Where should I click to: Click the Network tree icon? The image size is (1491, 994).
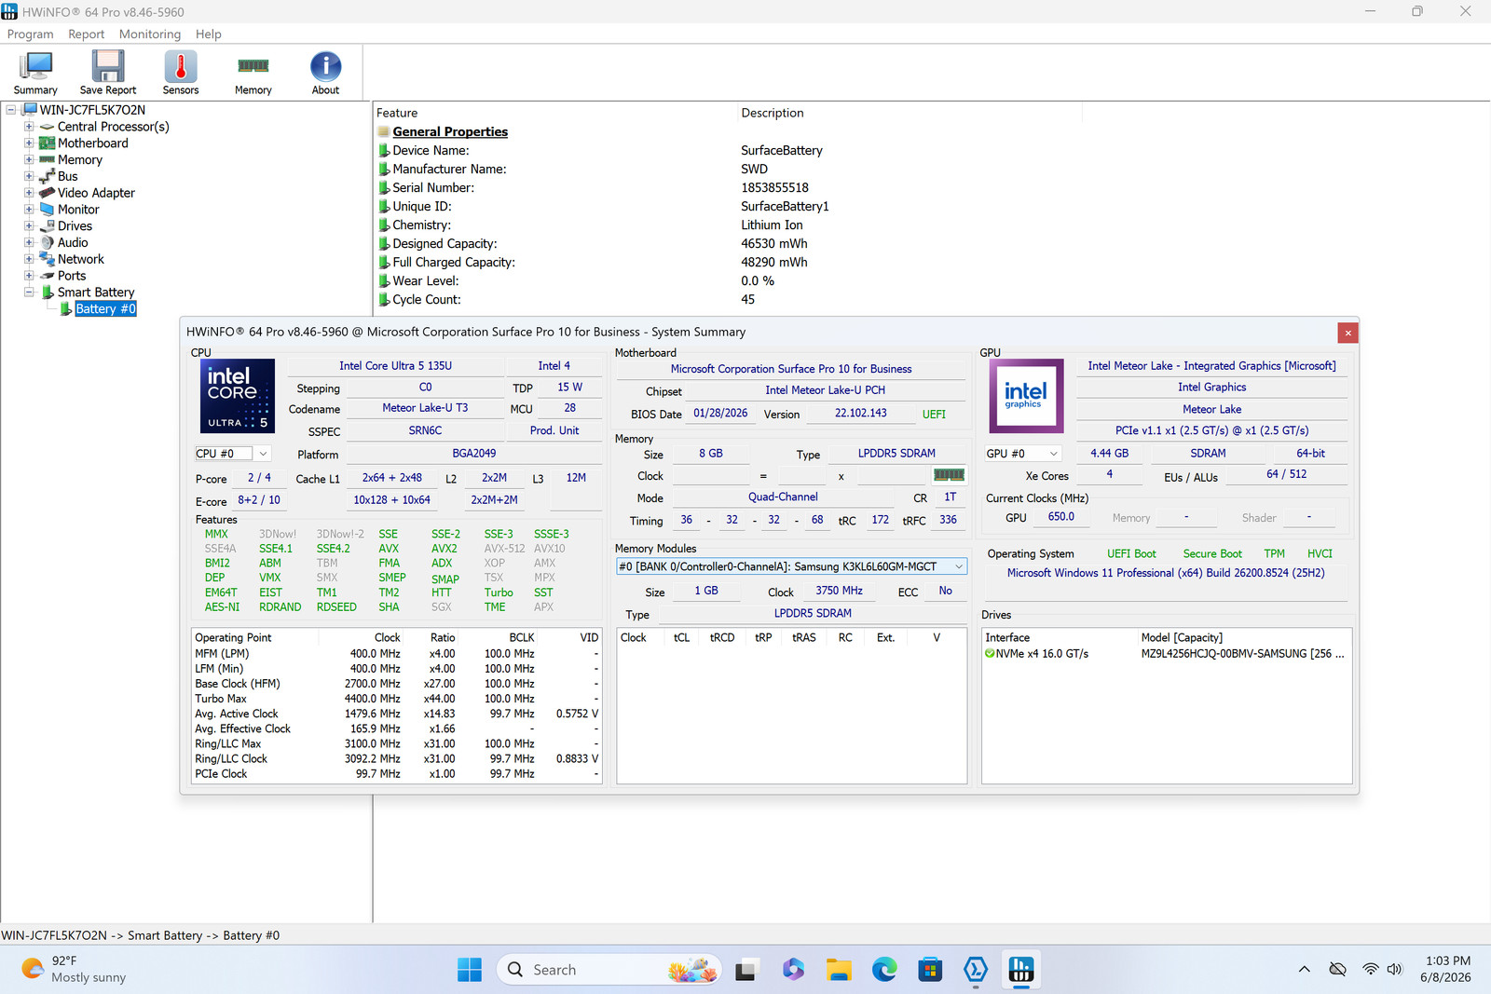47,259
